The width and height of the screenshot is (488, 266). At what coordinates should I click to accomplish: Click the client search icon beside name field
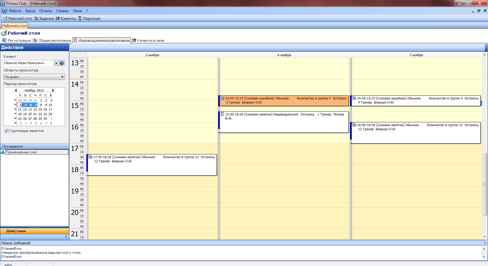pos(62,63)
